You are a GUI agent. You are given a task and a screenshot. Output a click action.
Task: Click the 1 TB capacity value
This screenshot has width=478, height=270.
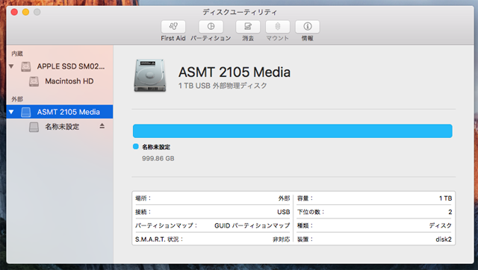click(x=445, y=198)
